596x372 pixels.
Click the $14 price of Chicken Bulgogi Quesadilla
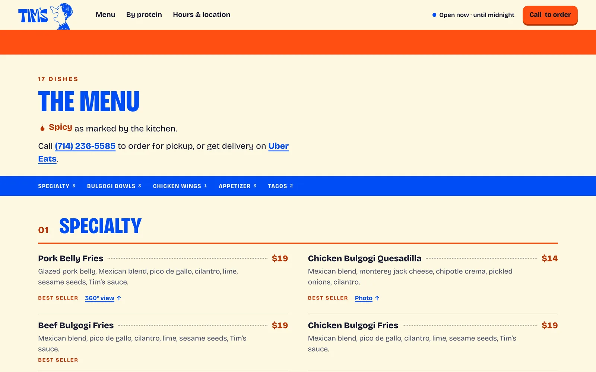pos(550,258)
